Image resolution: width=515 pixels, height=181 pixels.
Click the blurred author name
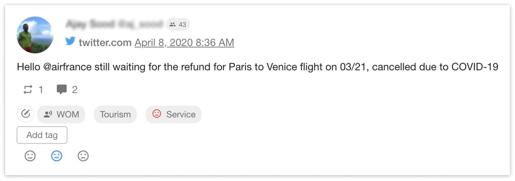[114, 25]
